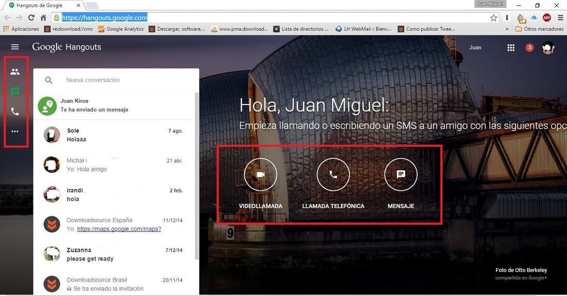Click the Downloadsource Brasil avatar
Image resolution: width=567 pixels, height=296 pixels.
point(52,284)
